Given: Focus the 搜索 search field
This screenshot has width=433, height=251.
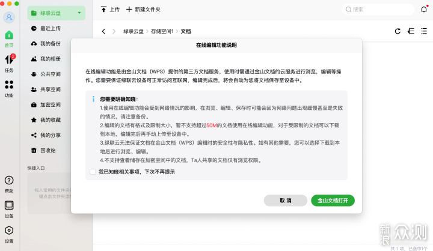Looking at the screenshot, I should pyautogui.click(x=378, y=10).
